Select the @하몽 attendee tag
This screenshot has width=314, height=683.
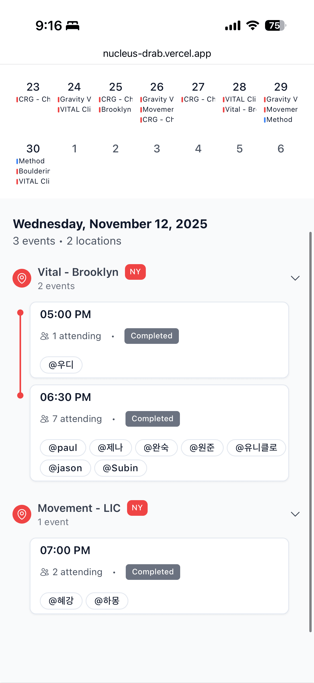(x=107, y=601)
